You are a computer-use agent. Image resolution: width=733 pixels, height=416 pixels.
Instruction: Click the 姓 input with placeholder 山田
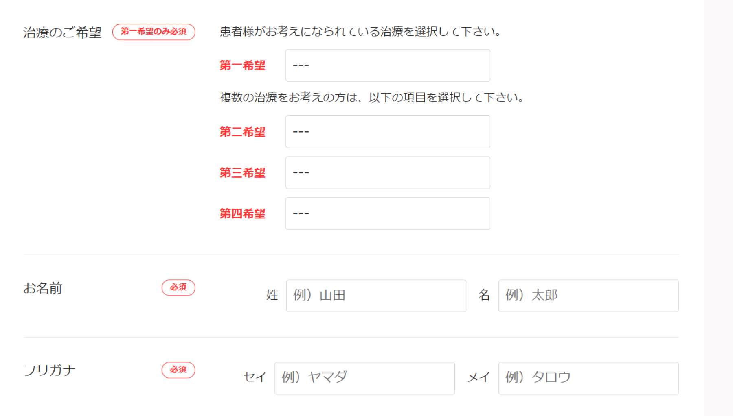[x=375, y=296]
